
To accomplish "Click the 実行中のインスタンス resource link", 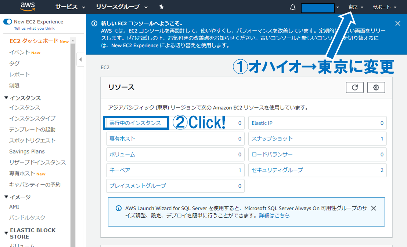I will pos(135,123).
